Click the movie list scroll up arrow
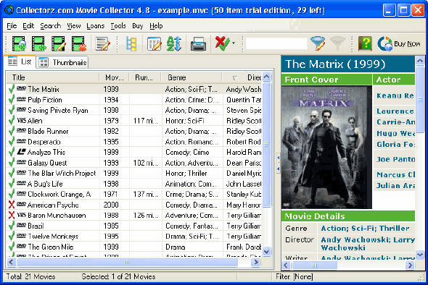This screenshot has width=428, height=285. [x=267, y=77]
